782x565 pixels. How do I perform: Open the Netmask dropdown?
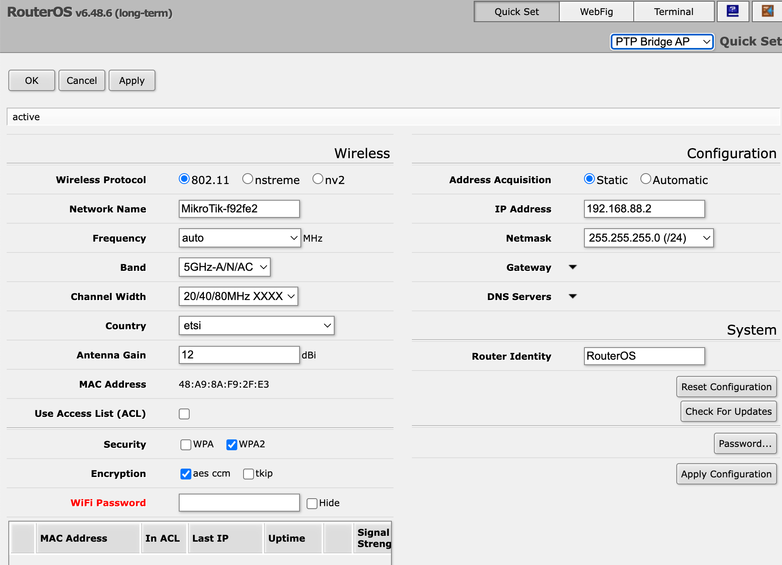(x=649, y=238)
